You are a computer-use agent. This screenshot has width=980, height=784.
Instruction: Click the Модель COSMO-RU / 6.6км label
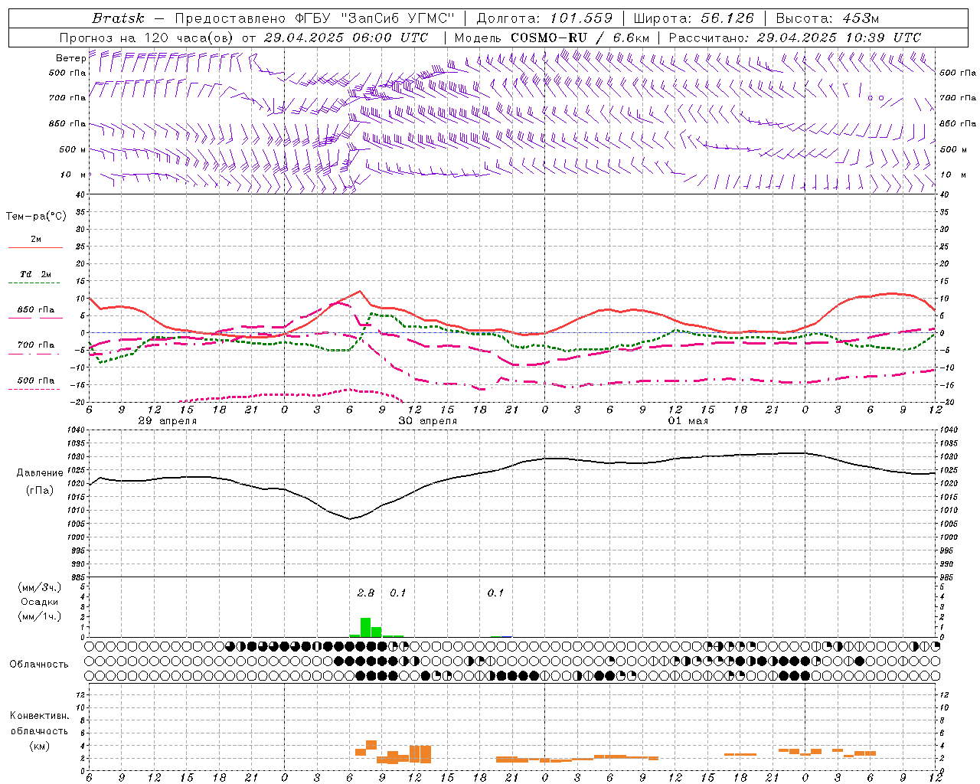(552, 38)
